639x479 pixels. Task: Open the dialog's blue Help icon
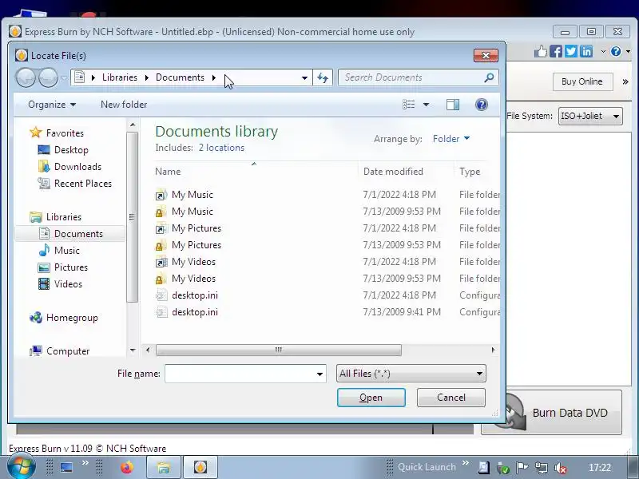coord(482,105)
